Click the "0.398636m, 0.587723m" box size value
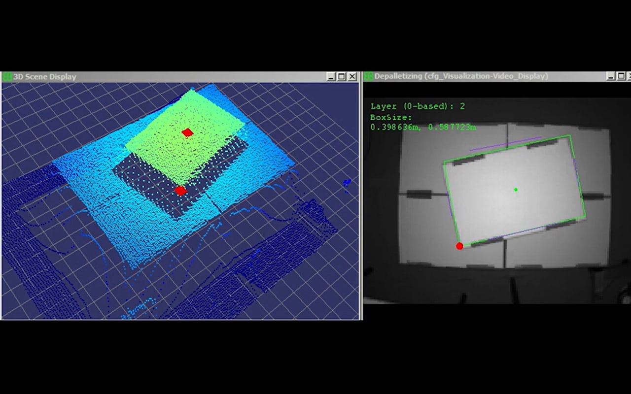 423,128
